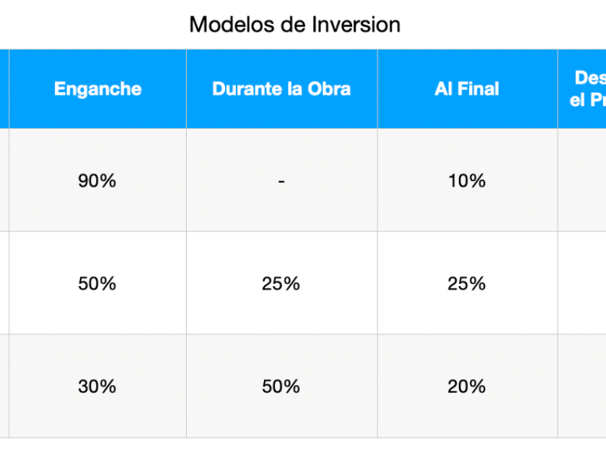The image size is (606, 454).
Task: Click the narrow cell left of 90%
Action: pos(4,180)
